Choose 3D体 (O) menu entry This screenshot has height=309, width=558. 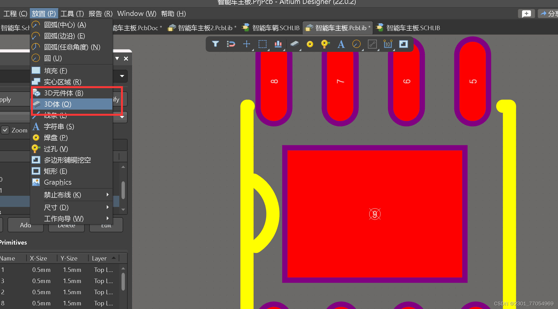(x=58, y=104)
